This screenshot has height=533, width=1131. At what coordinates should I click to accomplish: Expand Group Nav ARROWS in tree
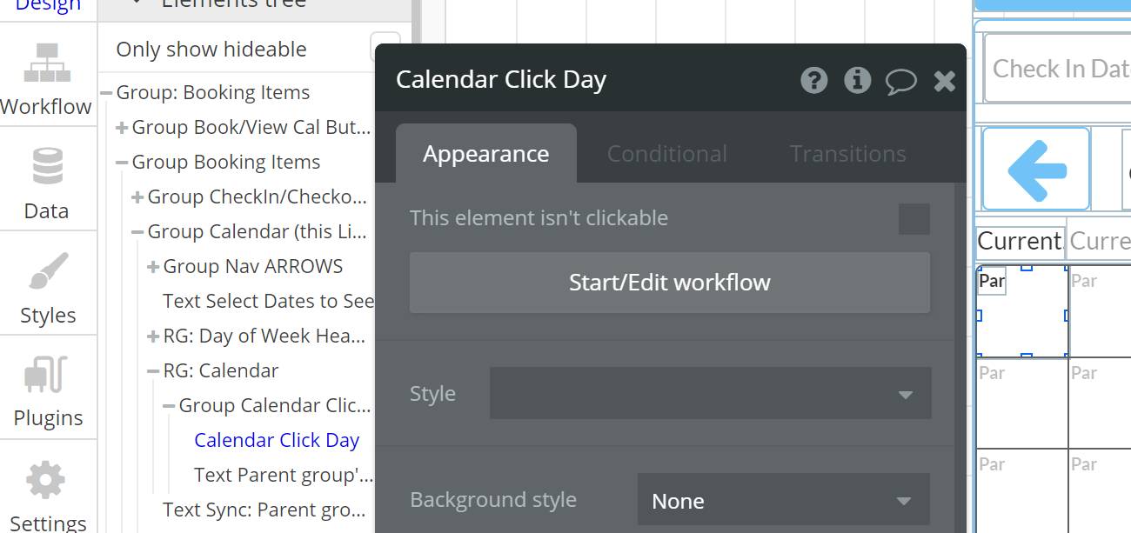pyautogui.click(x=153, y=267)
